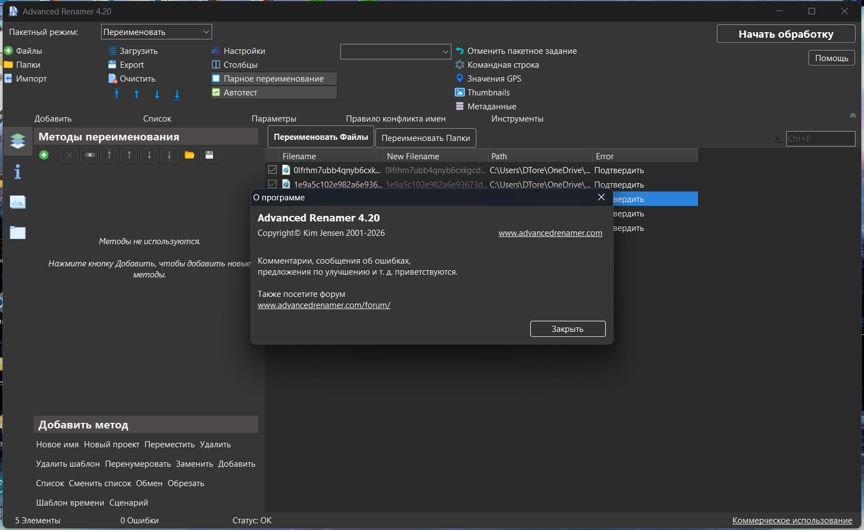
Task: Add the Новое имя method
Action: pos(57,445)
